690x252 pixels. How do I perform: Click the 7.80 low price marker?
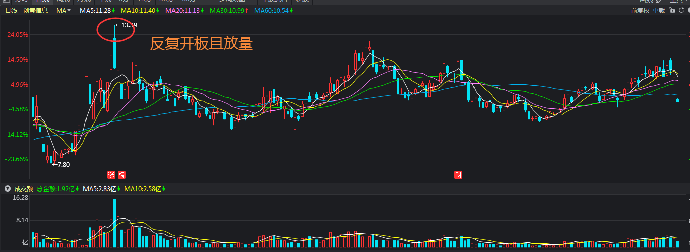point(61,164)
